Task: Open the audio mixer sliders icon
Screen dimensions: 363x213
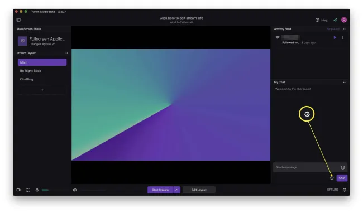Action: 28,190
